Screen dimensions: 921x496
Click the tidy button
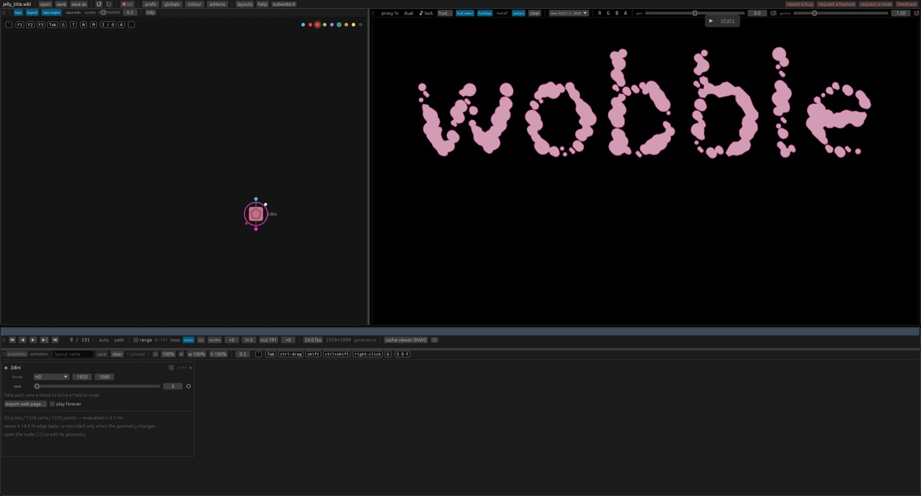(151, 13)
